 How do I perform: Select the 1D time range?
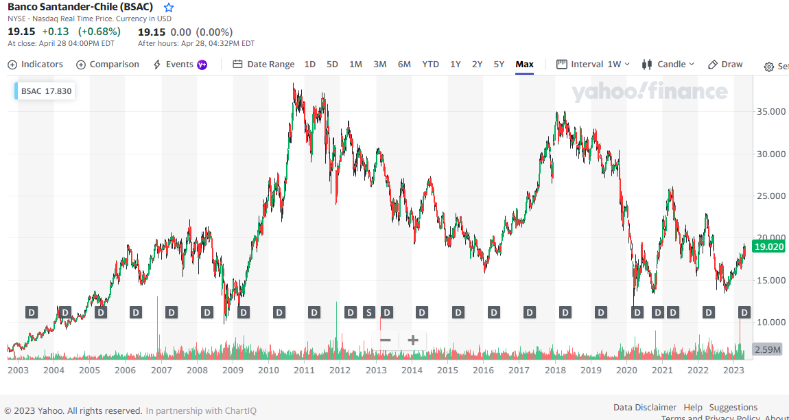(310, 65)
